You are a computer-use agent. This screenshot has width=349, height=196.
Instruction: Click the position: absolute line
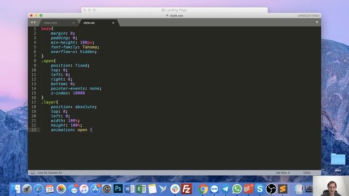pos(74,107)
